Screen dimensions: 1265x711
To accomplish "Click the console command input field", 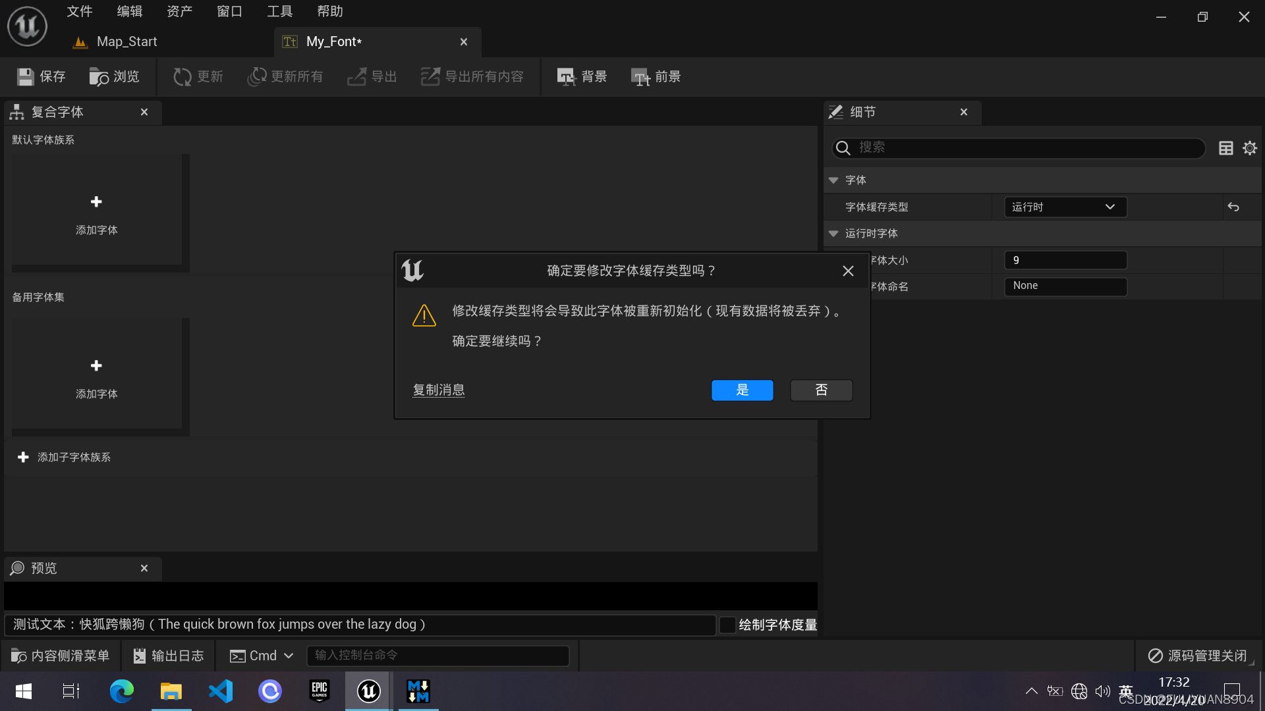I will (x=437, y=656).
